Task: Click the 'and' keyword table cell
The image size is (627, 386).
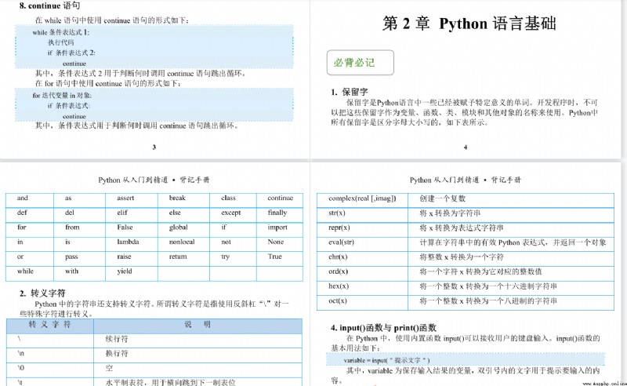Action: [x=30, y=201]
